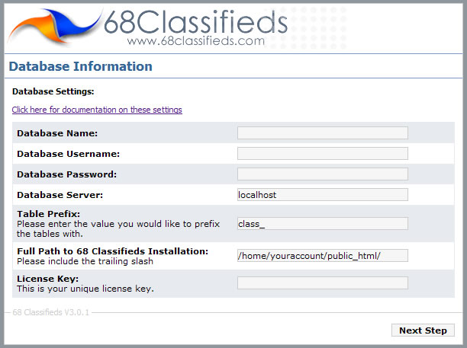This screenshot has height=348, width=467.
Task: Click into the Database Username field
Action: (x=322, y=153)
